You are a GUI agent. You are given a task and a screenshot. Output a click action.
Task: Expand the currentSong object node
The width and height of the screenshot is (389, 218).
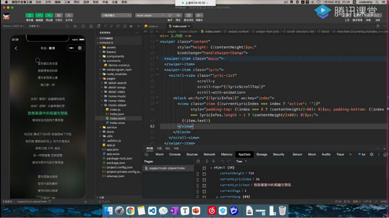(x=217, y=197)
